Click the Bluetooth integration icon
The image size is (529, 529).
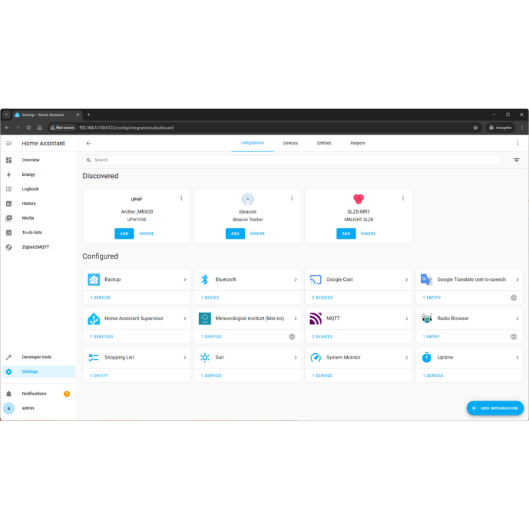point(204,279)
